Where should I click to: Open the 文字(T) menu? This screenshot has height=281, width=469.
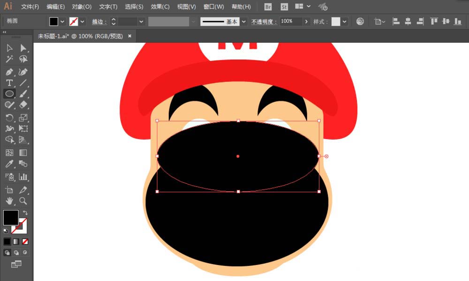click(x=108, y=7)
